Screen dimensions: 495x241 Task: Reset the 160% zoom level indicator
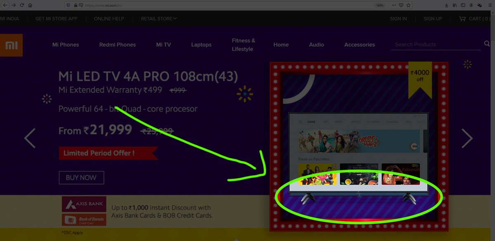379,5
